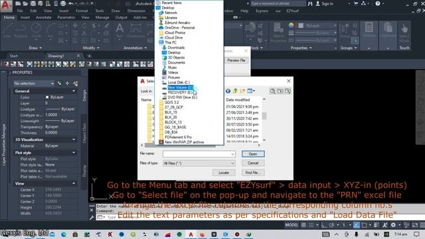Click the Customization menu icon in status bar
425x239 pixels.
422,225
